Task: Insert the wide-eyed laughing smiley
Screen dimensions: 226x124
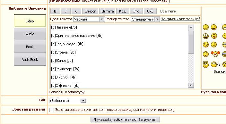Action: pyautogui.click(x=206, y=36)
